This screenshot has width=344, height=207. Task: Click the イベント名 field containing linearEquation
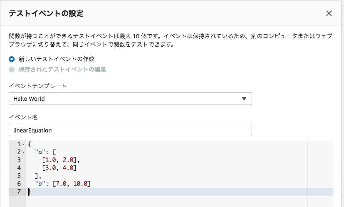pyautogui.click(x=130, y=130)
